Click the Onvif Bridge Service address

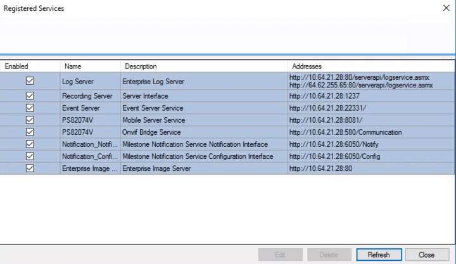(x=345, y=132)
